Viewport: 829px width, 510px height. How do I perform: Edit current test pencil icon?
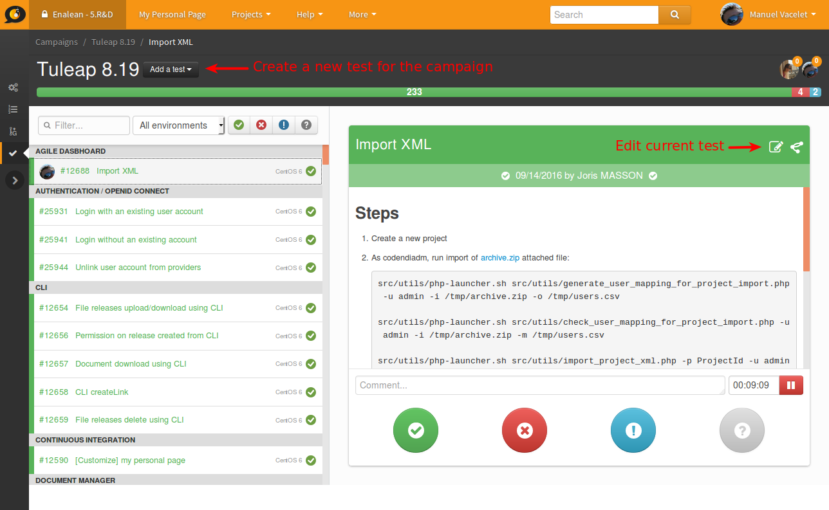click(776, 147)
